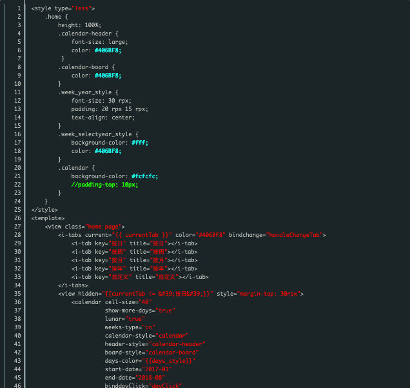Click the i-tab line with key "按年"
The width and height of the screenshot is (410, 388).
click(x=134, y=269)
